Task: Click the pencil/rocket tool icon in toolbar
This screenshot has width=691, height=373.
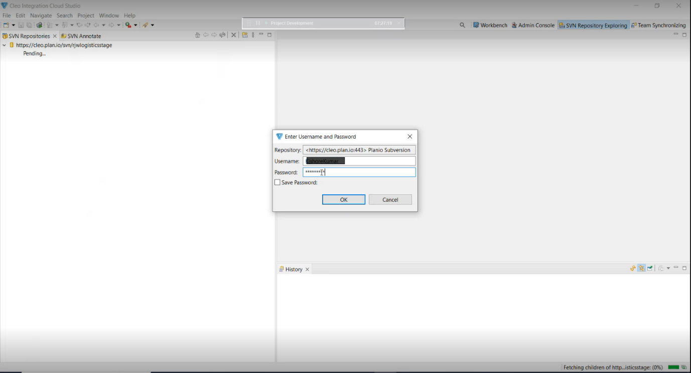Action: (x=145, y=25)
